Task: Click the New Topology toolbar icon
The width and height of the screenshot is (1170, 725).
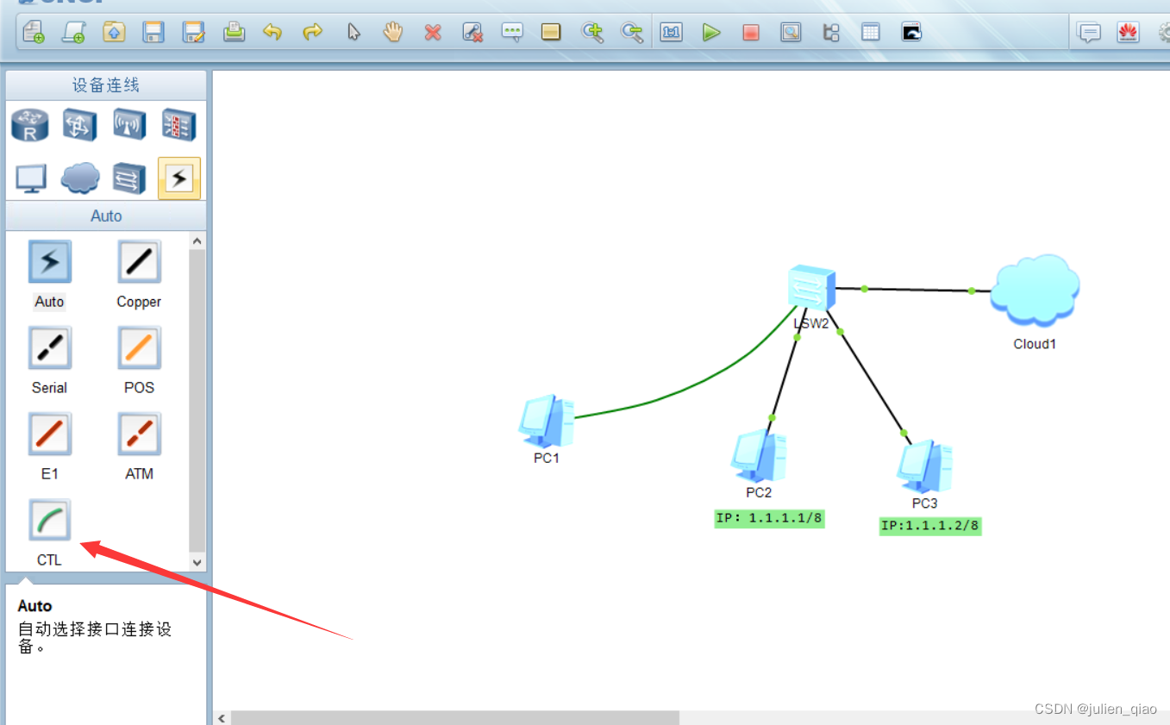Action: click(x=34, y=33)
